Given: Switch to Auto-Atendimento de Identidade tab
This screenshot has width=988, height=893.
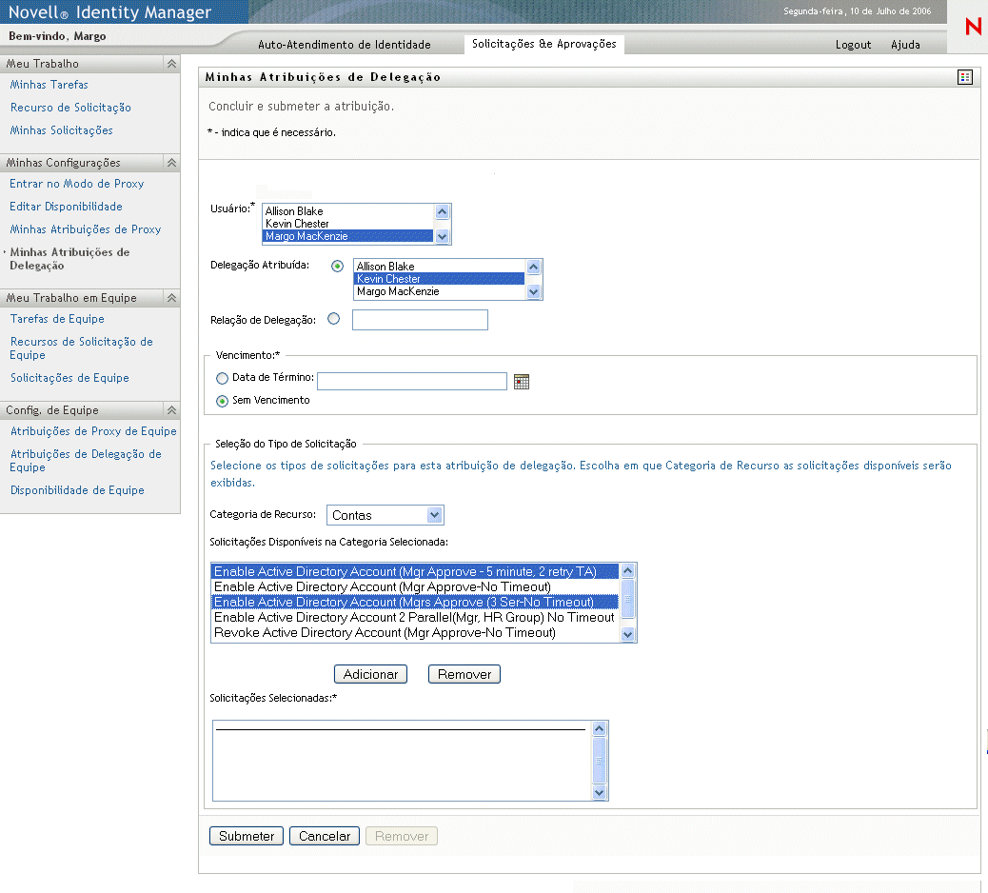Looking at the screenshot, I should click(x=345, y=45).
